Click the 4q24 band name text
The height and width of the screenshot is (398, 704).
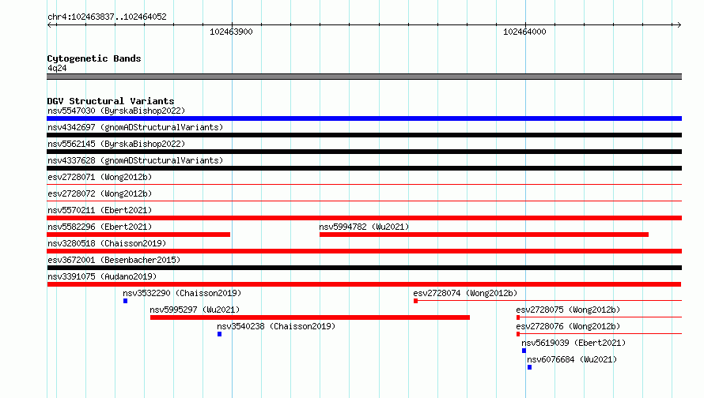coord(57,68)
